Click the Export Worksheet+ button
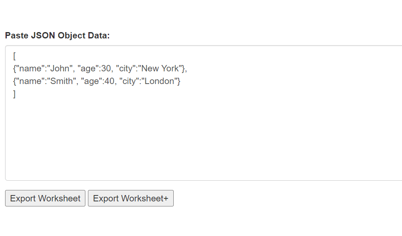This screenshot has width=402, height=236. pyautogui.click(x=131, y=198)
